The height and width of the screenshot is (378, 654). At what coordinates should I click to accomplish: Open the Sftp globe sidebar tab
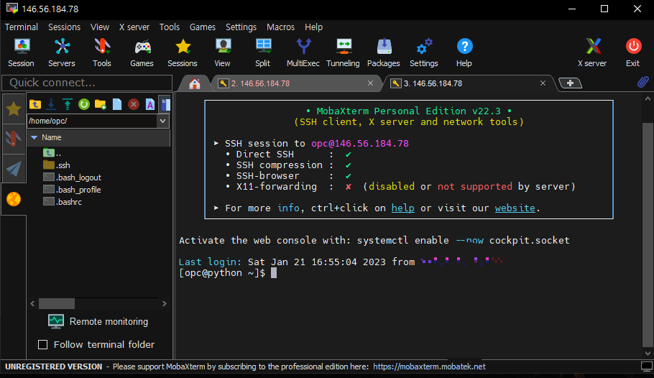click(14, 199)
